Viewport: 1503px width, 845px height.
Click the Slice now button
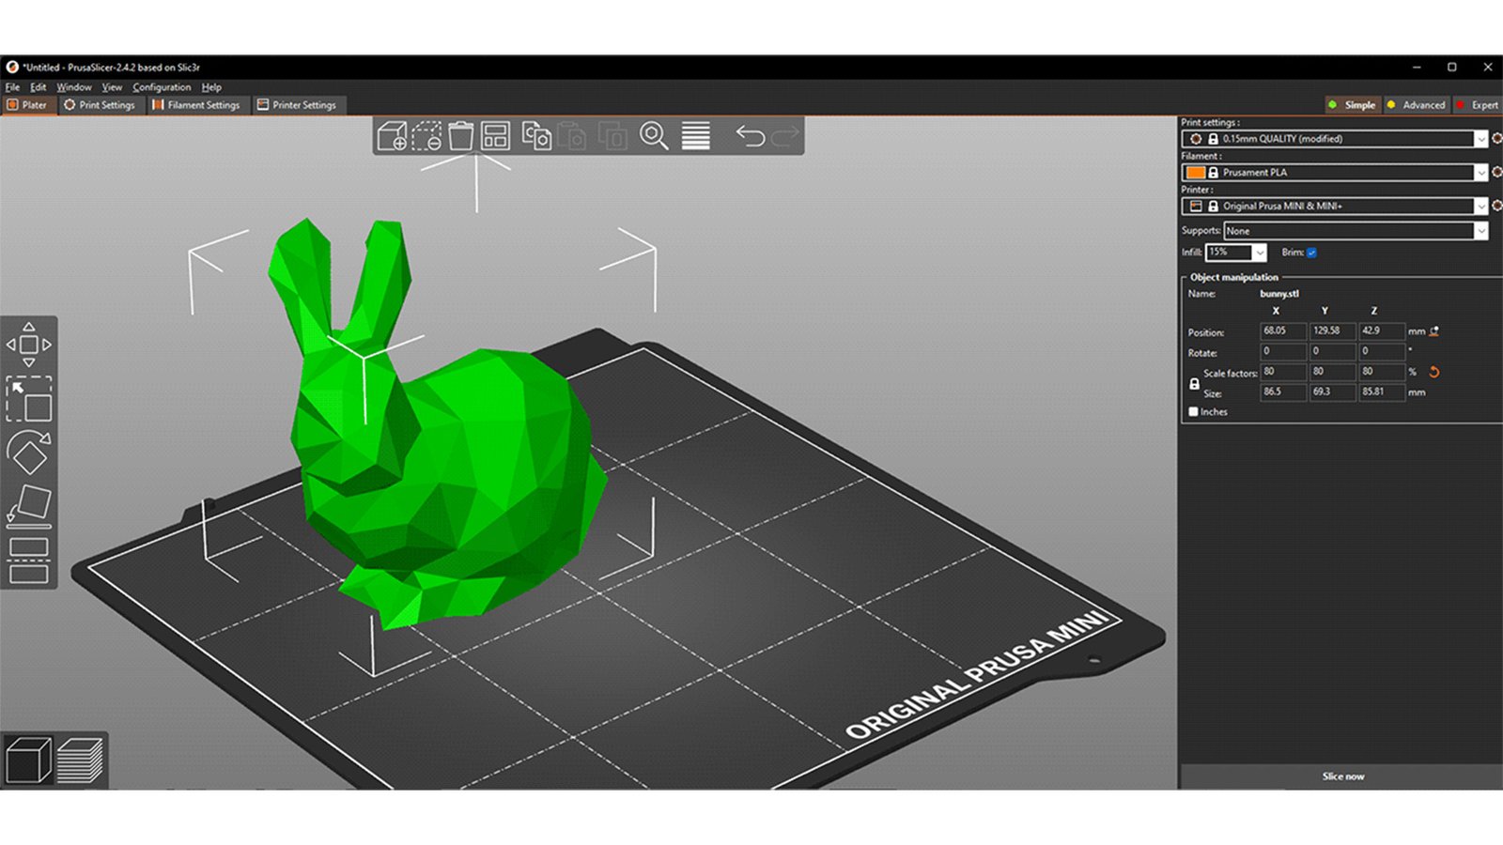[x=1342, y=776]
